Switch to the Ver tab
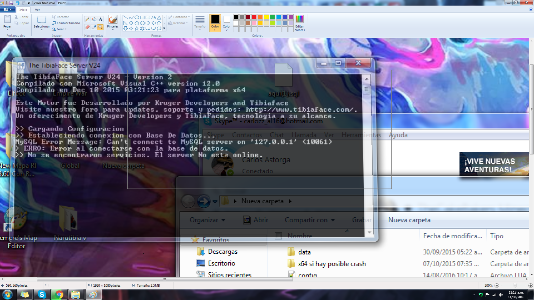 pos(37,10)
